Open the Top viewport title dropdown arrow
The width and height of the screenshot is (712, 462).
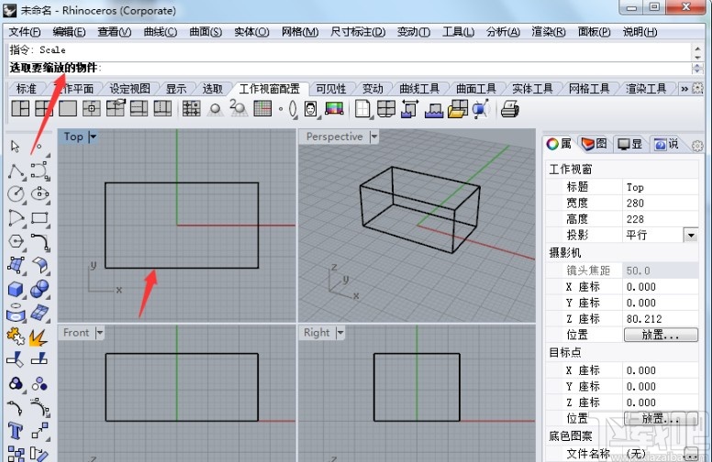point(93,137)
